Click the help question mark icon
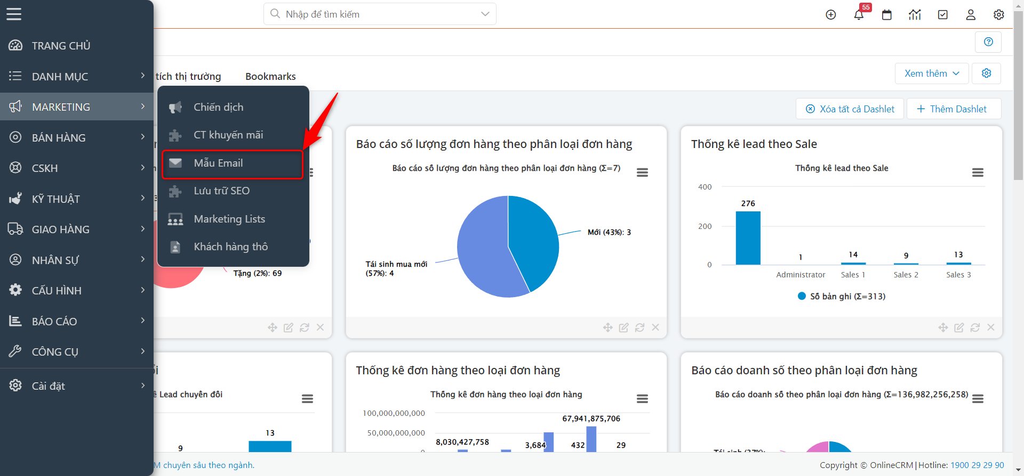 (988, 42)
